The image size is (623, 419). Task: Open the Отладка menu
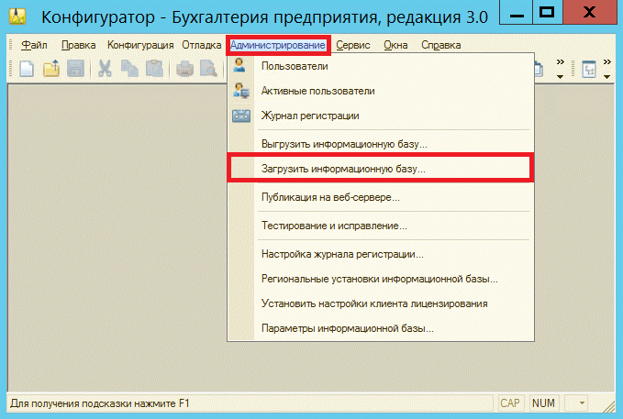202,45
